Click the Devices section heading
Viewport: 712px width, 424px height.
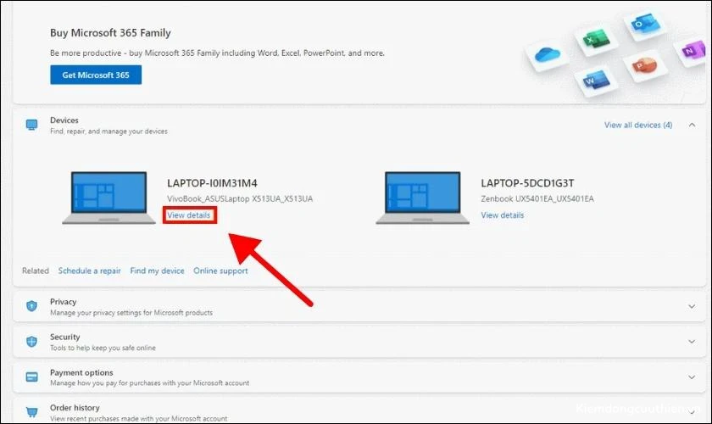[64, 120]
